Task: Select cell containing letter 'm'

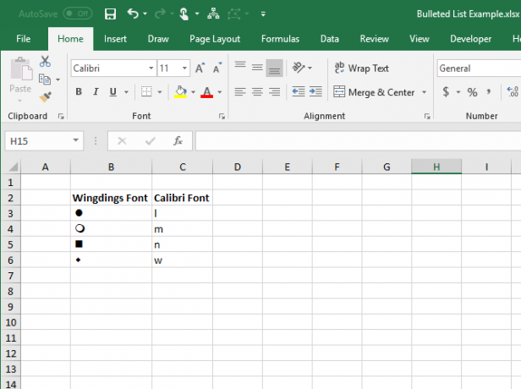Action: (x=182, y=229)
